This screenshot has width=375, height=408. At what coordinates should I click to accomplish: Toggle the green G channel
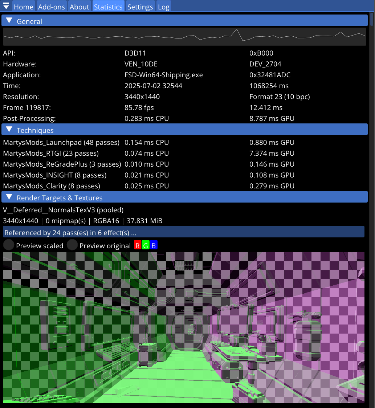click(x=146, y=245)
